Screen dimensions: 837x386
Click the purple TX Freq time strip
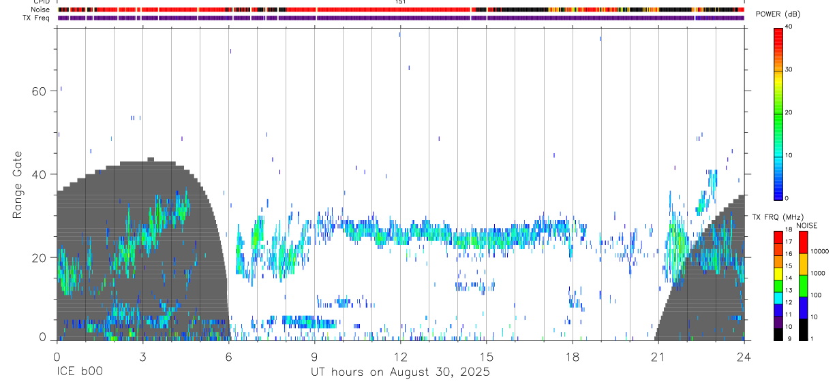click(x=401, y=18)
